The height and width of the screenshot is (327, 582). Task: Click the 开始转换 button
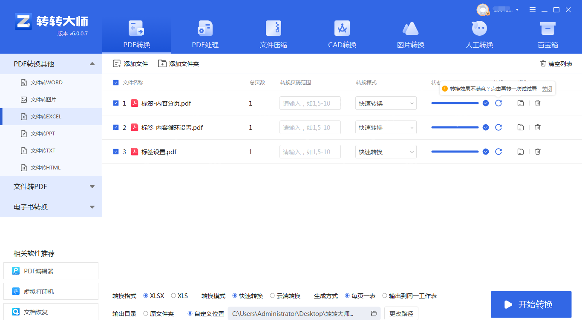[x=531, y=304]
